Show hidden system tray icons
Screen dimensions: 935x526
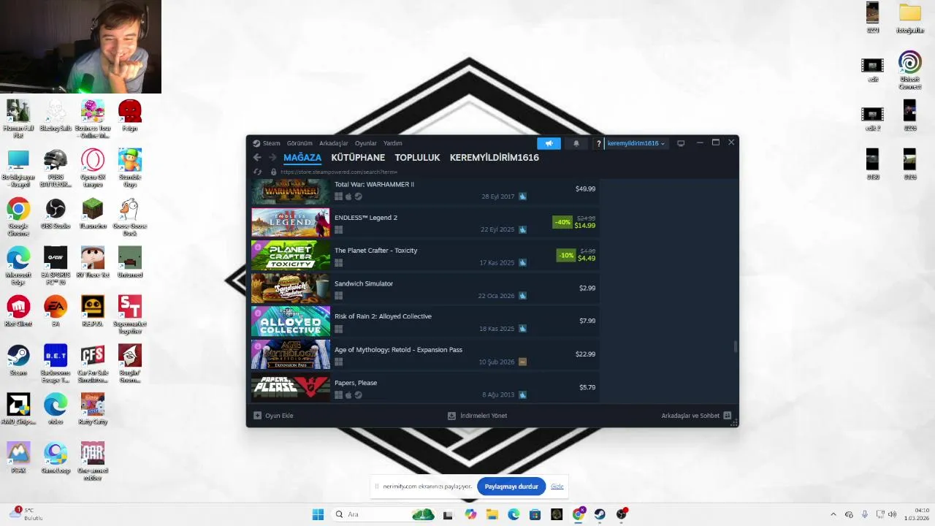(833, 514)
